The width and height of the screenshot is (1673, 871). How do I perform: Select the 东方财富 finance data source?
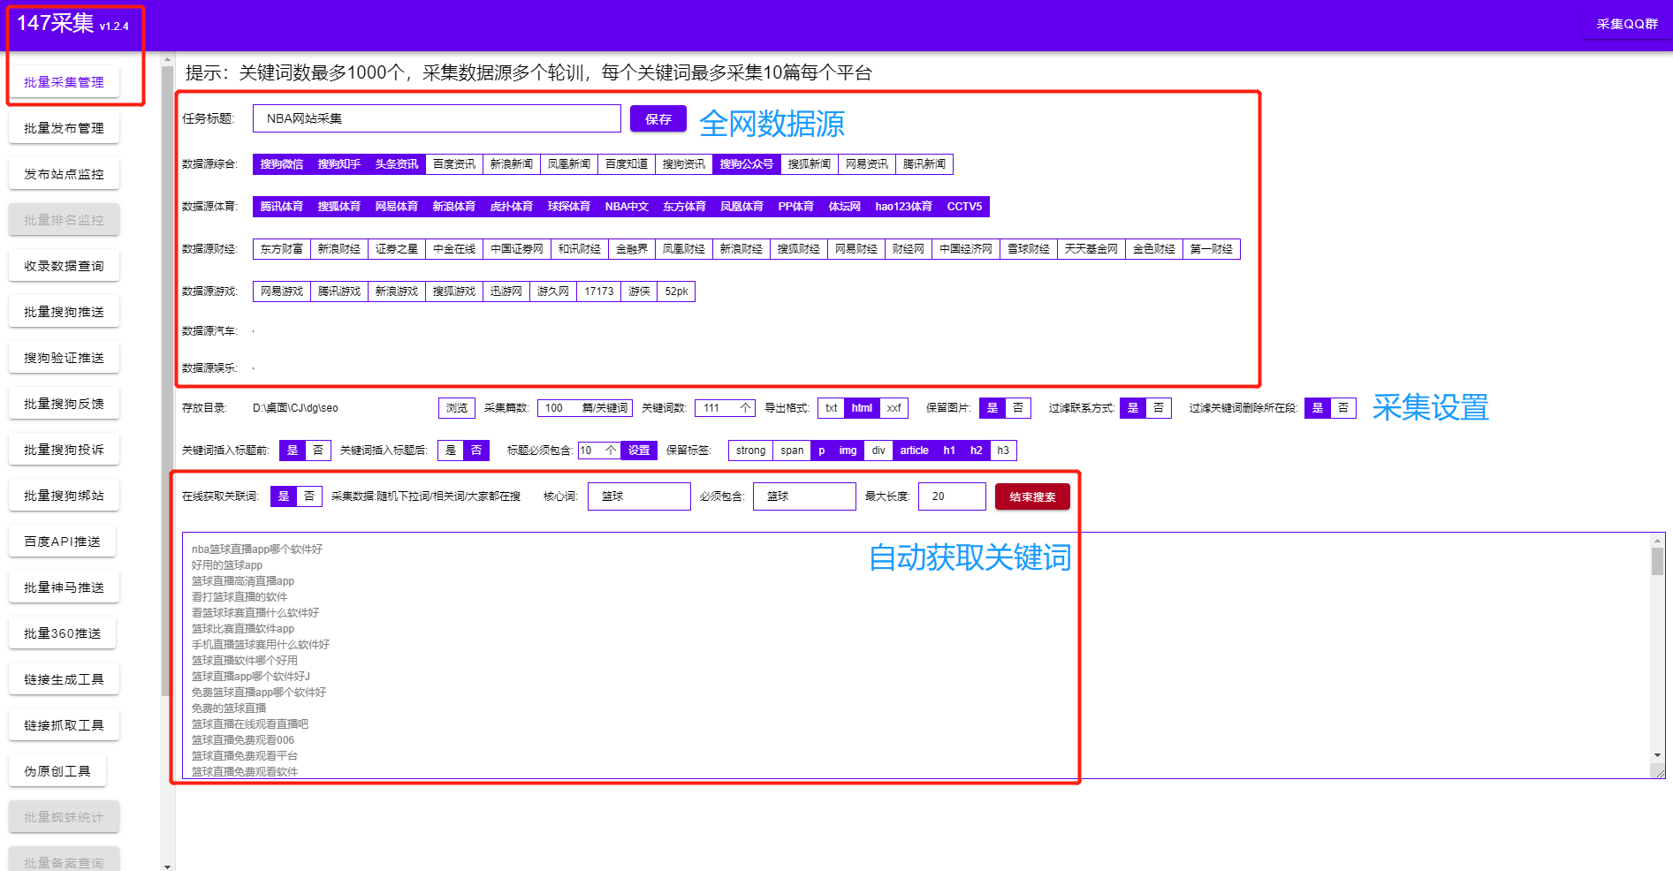coord(281,248)
